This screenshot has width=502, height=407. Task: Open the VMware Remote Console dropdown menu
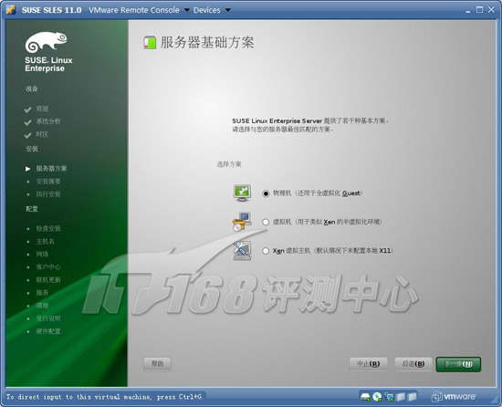click(139, 10)
